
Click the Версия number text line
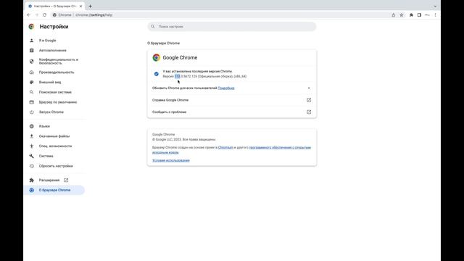[x=204, y=76]
